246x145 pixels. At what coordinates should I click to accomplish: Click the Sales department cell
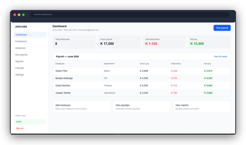pyautogui.click(x=107, y=71)
